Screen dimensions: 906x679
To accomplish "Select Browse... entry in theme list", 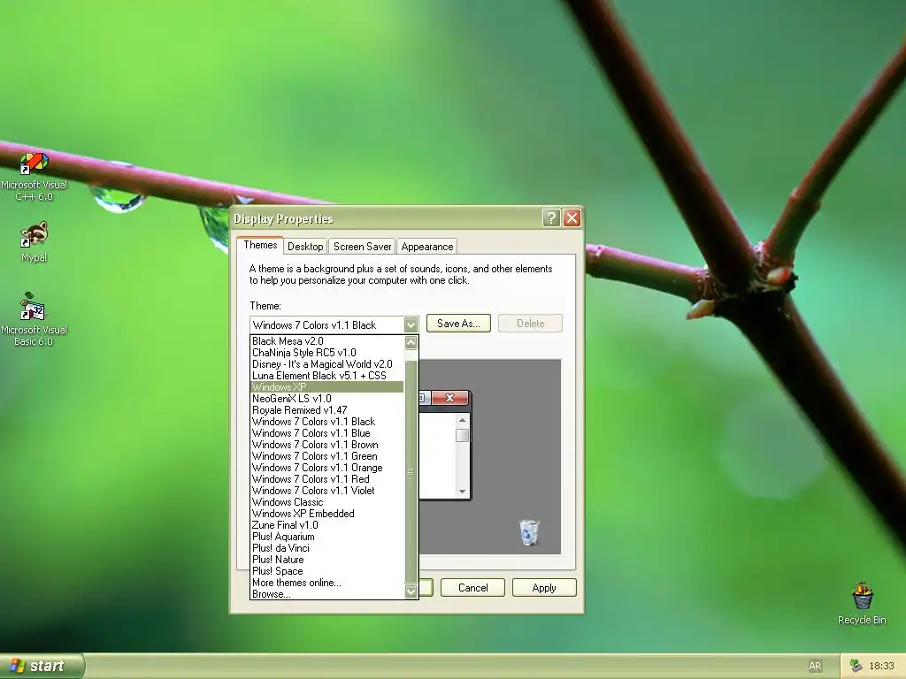I will [327, 594].
